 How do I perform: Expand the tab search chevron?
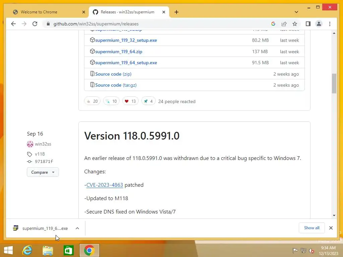tap(296, 12)
